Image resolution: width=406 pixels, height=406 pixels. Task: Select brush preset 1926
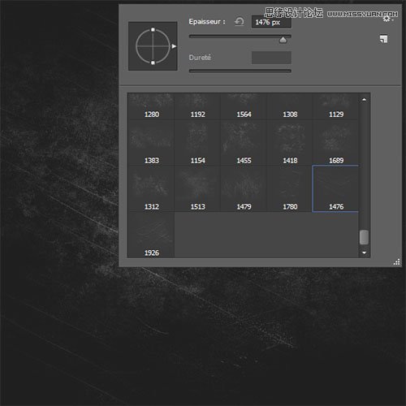(x=151, y=235)
